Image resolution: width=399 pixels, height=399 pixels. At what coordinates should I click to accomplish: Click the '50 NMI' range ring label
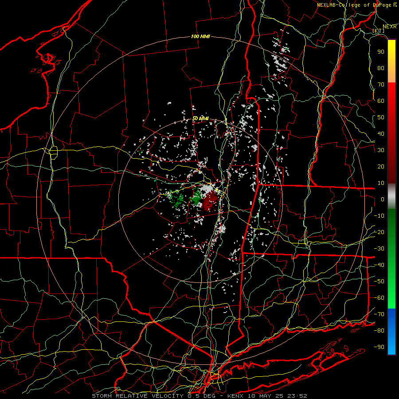(x=200, y=118)
